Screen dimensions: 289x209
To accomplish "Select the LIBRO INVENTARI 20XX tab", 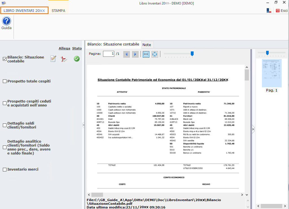I will 24,10.
